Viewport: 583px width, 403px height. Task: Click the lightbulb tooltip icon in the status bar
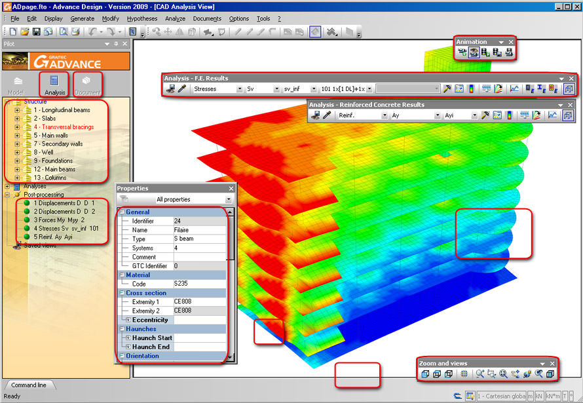pyautogui.click(x=470, y=396)
